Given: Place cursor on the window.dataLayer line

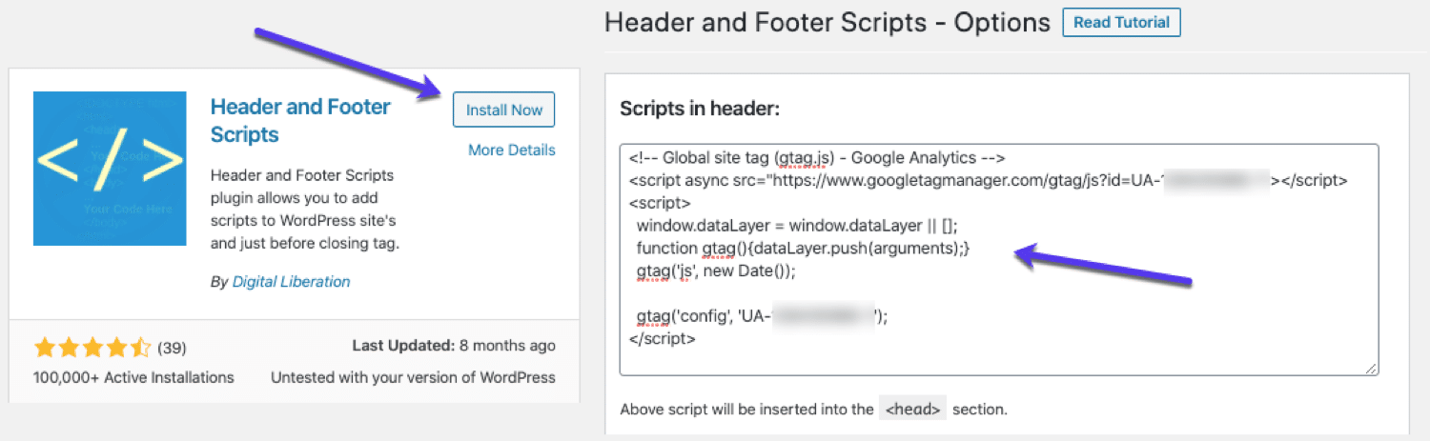Looking at the screenshot, I should click(797, 226).
